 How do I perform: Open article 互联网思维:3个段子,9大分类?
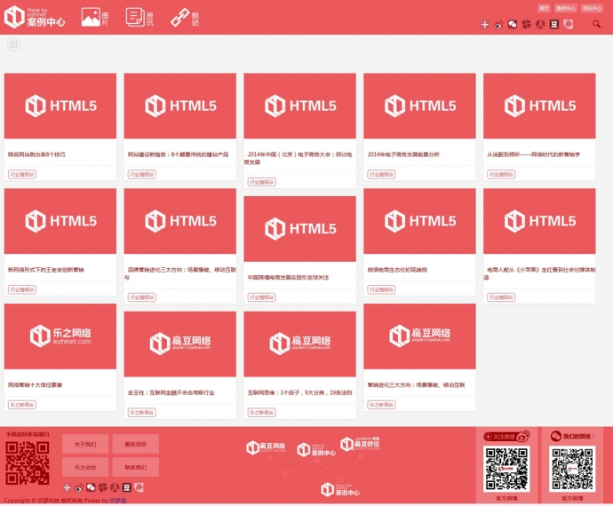coord(300,392)
